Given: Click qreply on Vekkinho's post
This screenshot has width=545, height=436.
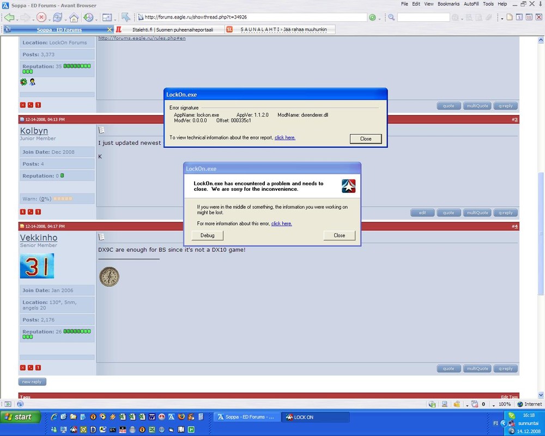Looking at the screenshot, I should [505, 368].
